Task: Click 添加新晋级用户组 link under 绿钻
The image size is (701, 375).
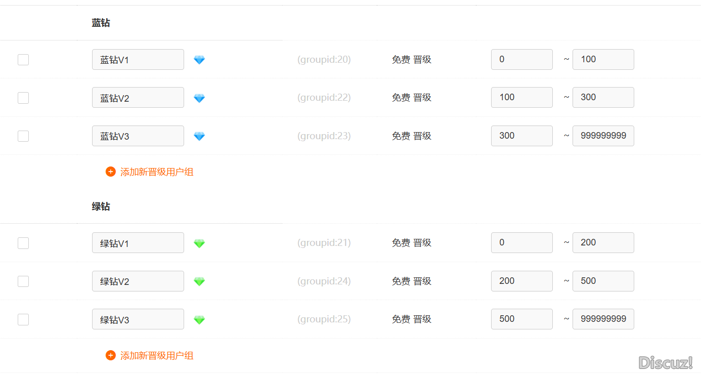Action: (x=157, y=356)
